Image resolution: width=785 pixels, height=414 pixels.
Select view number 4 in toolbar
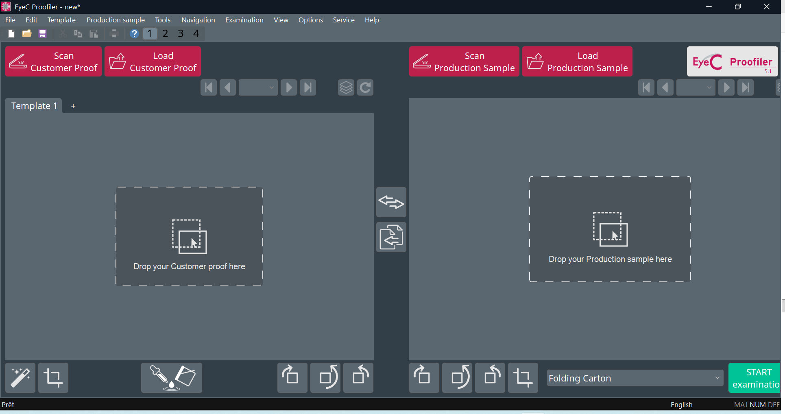coord(196,34)
